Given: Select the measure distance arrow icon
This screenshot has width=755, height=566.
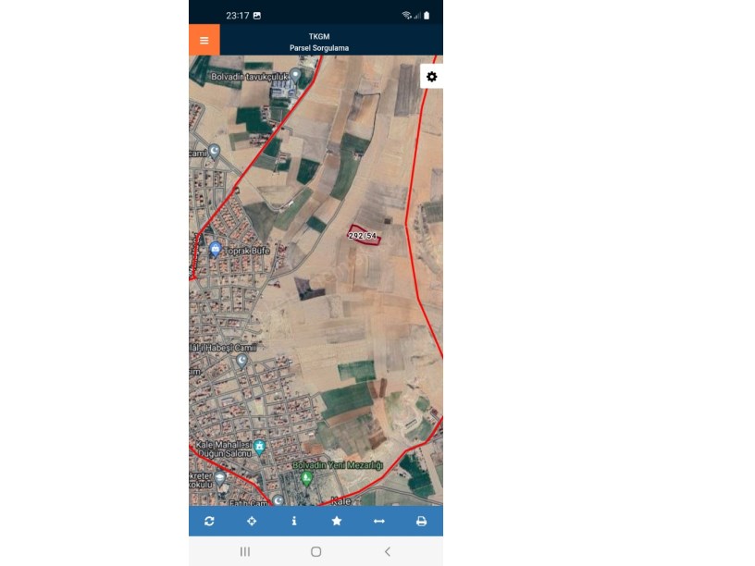Looking at the screenshot, I should (379, 522).
